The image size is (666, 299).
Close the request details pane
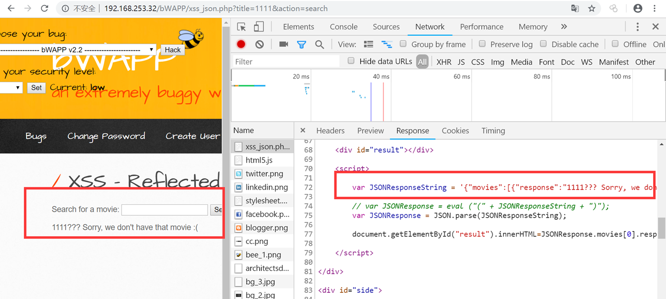pyautogui.click(x=303, y=131)
